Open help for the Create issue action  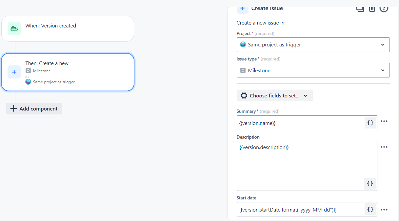pyautogui.click(x=384, y=8)
